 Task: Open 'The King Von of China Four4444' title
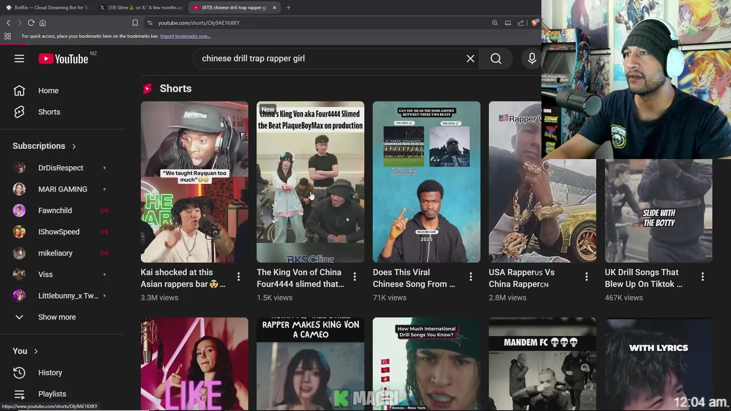(x=300, y=278)
